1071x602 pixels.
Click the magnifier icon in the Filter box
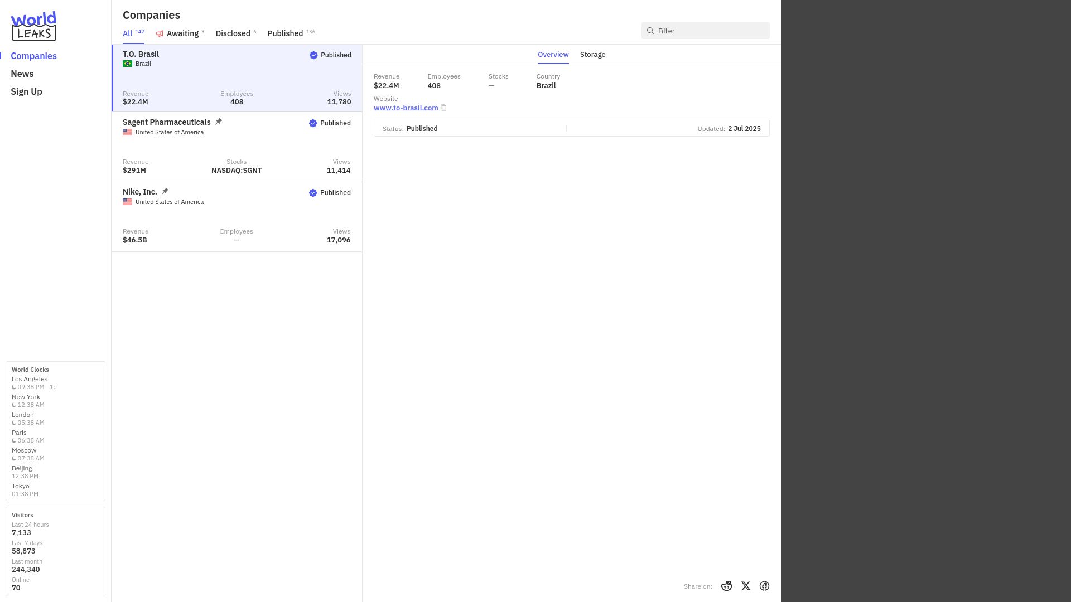point(650,31)
